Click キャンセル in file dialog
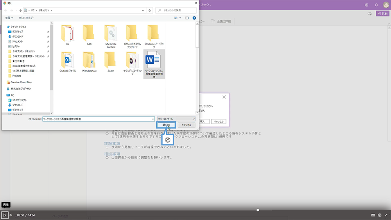This screenshot has width=391, height=220. tap(186, 125)
